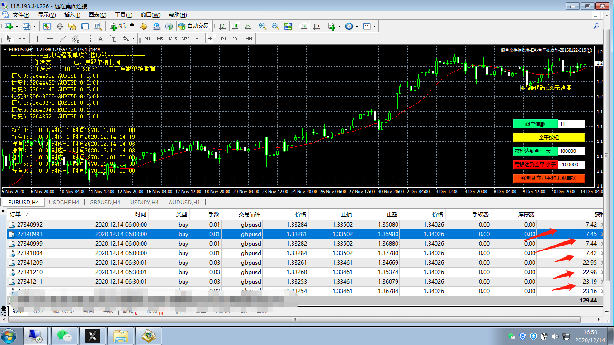Toggle the Terminal panel icon

pyautogui.click(x=85, y=26)
